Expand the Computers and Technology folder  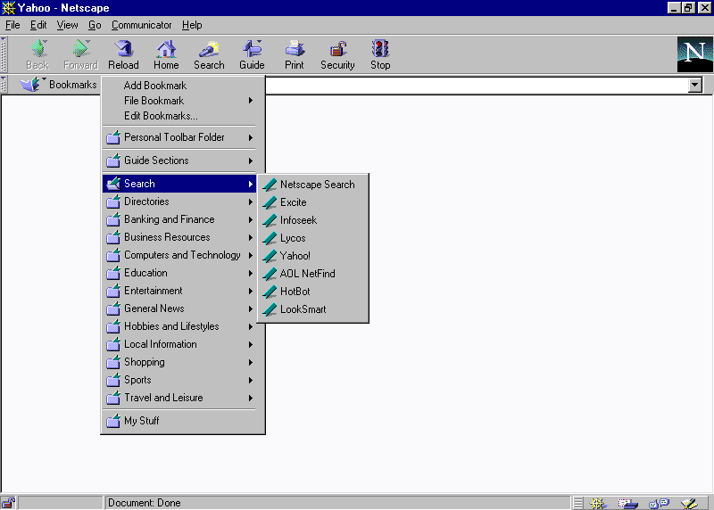coord(179,255)
